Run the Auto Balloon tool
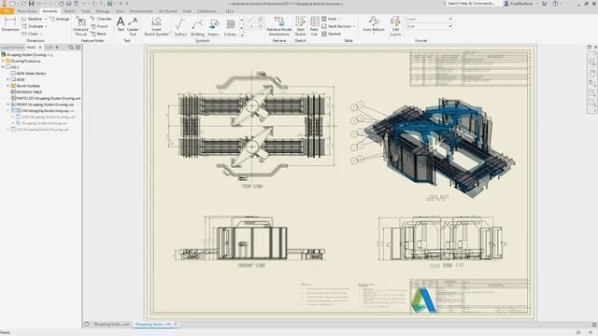The height and width of the screenshot is (336, 598). pyautogui.click(x=374, y=24)
